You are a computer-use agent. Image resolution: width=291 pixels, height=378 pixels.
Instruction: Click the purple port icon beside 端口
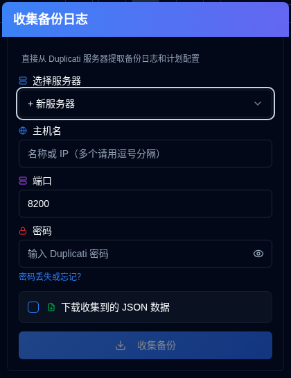click(23, 181)
